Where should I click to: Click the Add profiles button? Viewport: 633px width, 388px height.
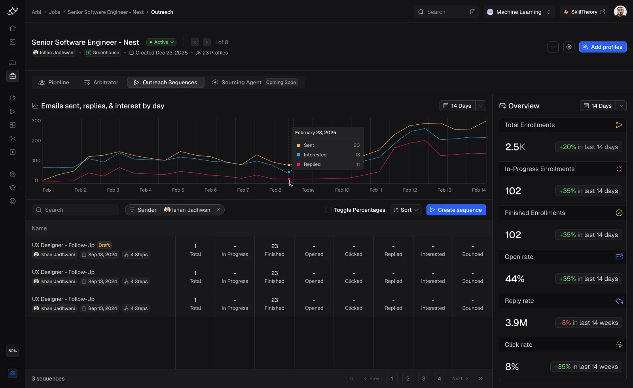tap(603, 47)
